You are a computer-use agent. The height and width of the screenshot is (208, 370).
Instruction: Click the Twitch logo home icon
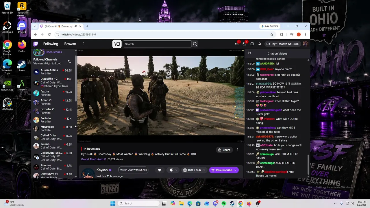point(36,44)
